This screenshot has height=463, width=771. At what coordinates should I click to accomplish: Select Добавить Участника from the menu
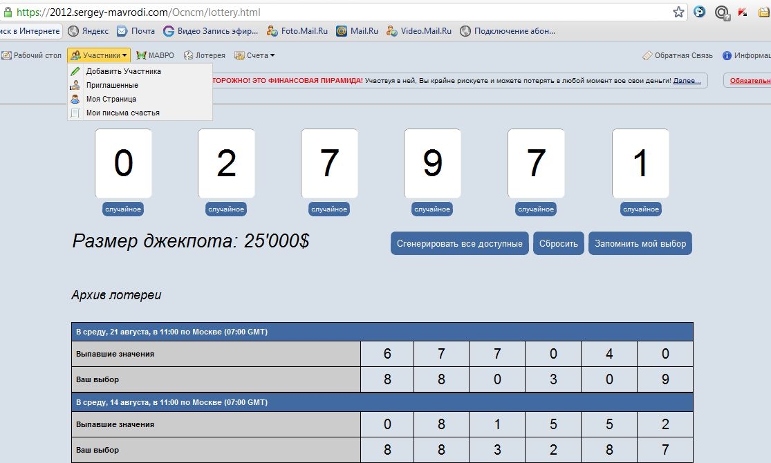click(123, 71)
